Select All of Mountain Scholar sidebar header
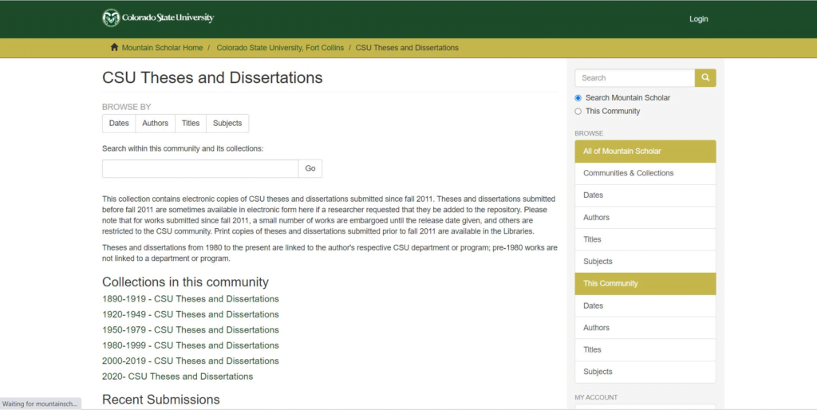 pyautogui.click(x=645, y=151)
